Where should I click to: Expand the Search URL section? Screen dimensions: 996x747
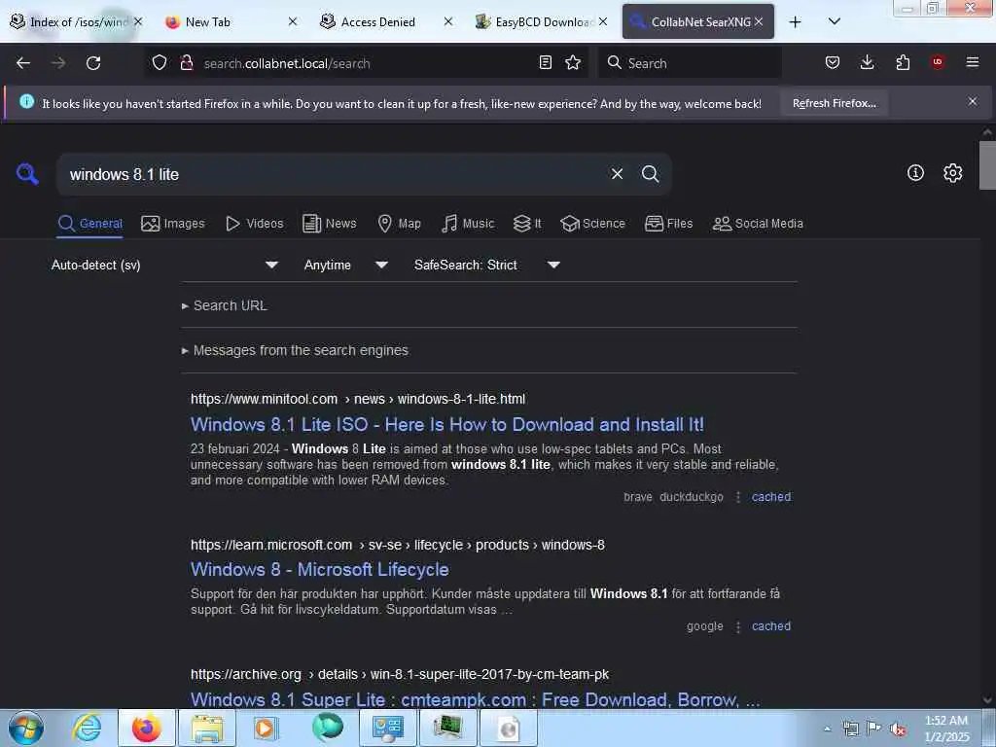click(225, 305)
